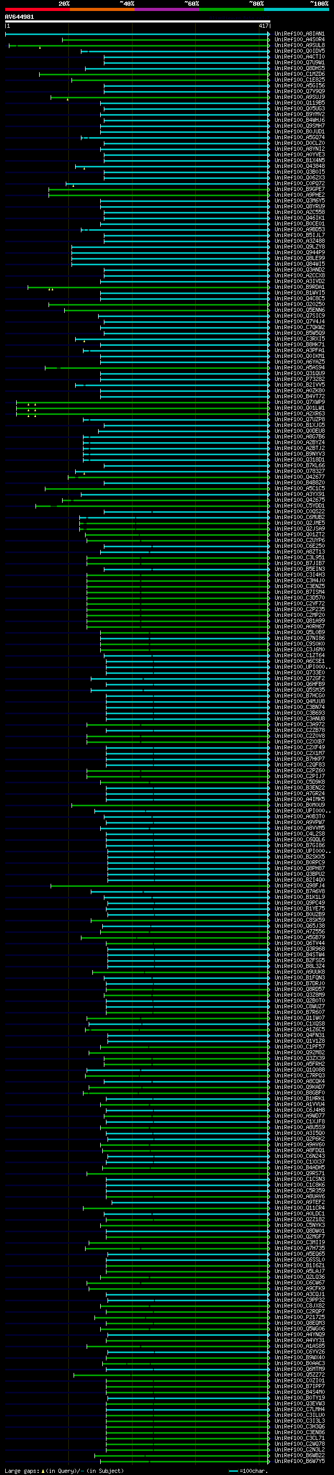Image resolution: width=334 pixels, height=1475 pixels.
Task: Click the cyan ~100% identity legend segment
Action: click(297, 9)
